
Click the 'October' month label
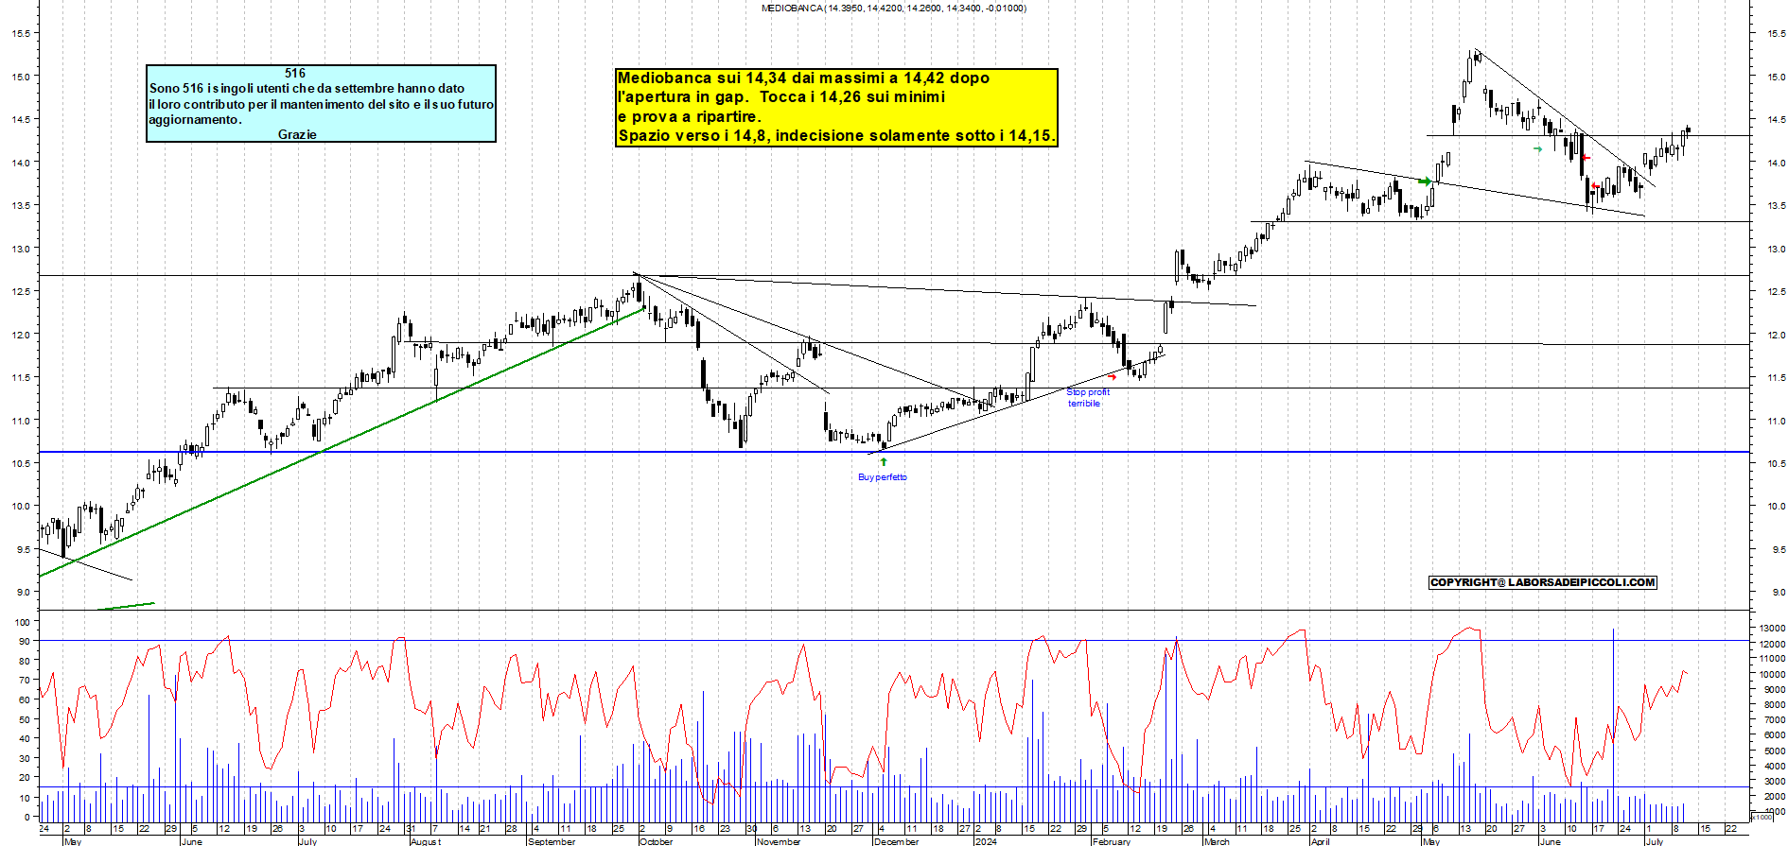pos(656,841)
